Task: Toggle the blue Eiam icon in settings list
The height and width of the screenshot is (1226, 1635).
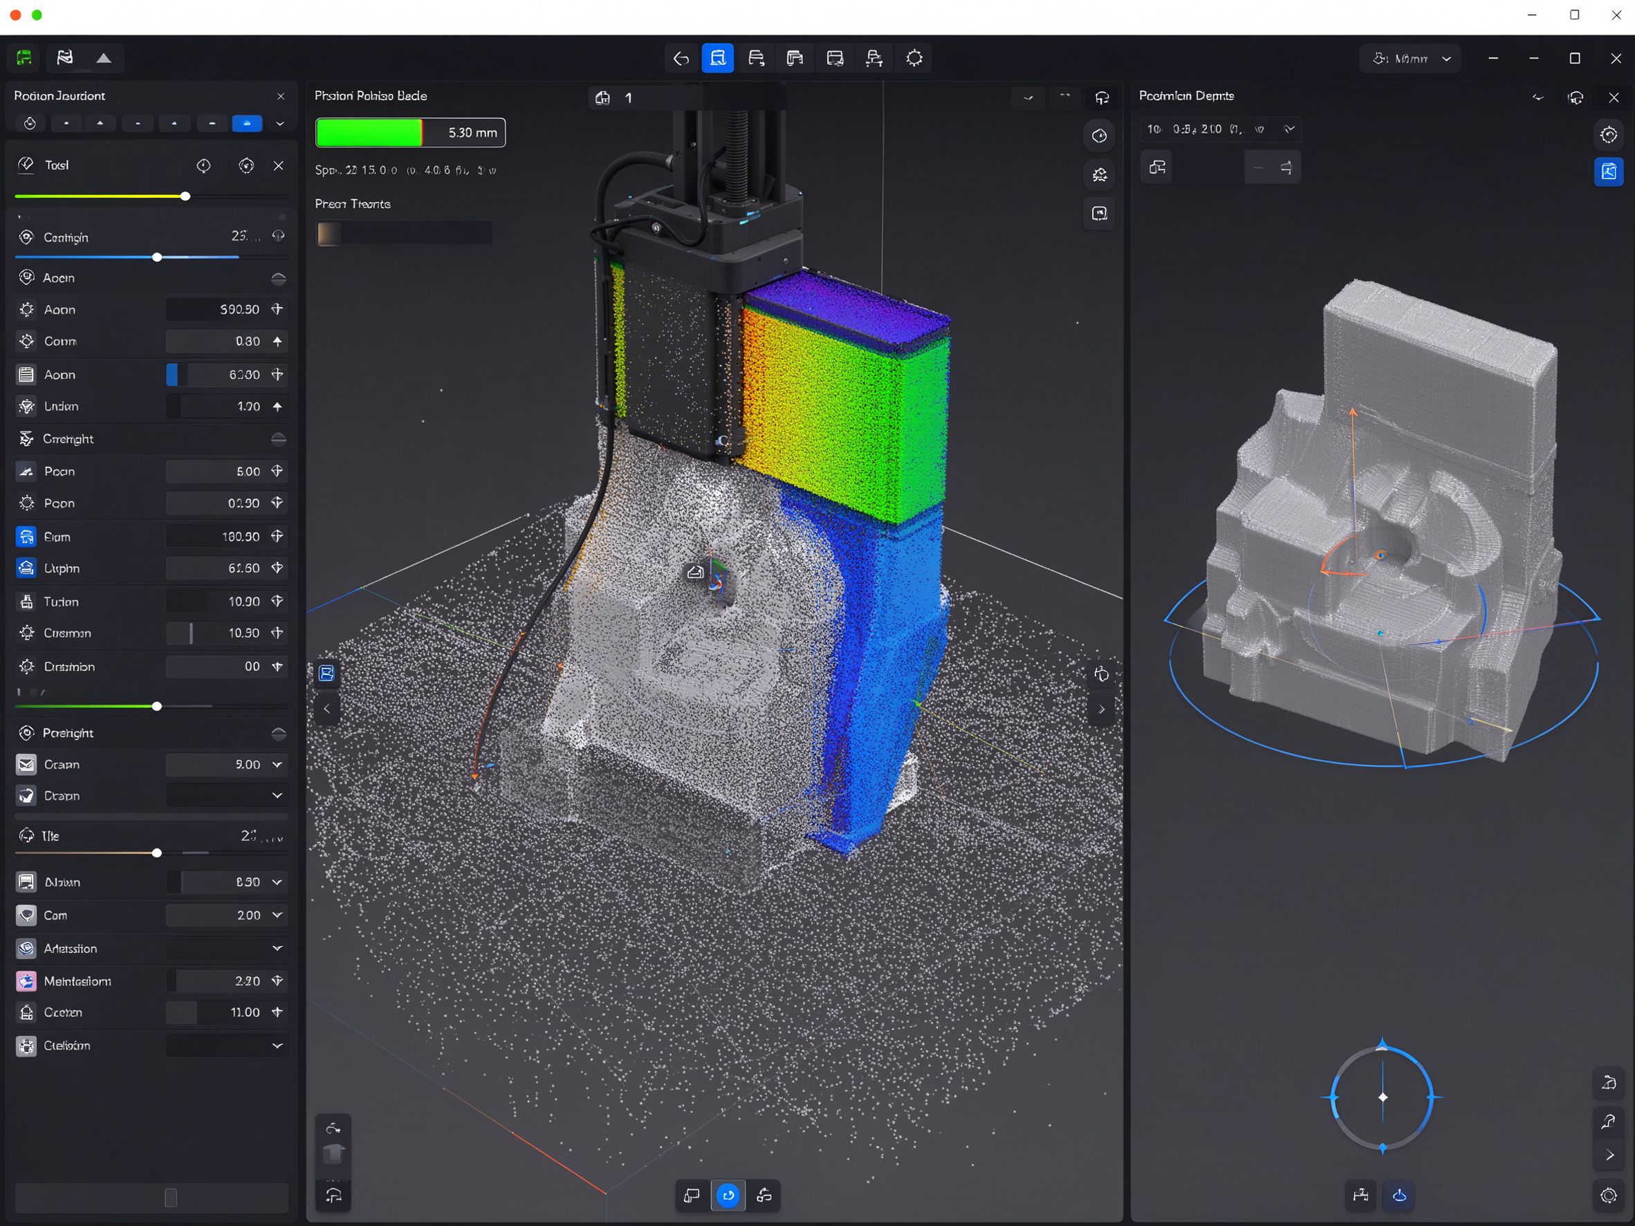Action: [26, 537]
